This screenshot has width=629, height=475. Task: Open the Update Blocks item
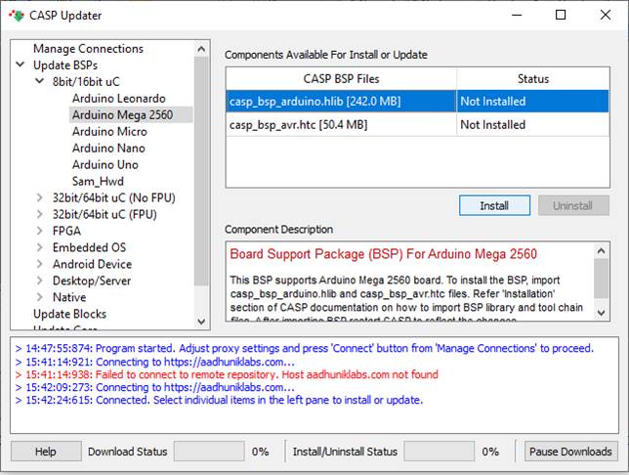(x=69, y=315)
